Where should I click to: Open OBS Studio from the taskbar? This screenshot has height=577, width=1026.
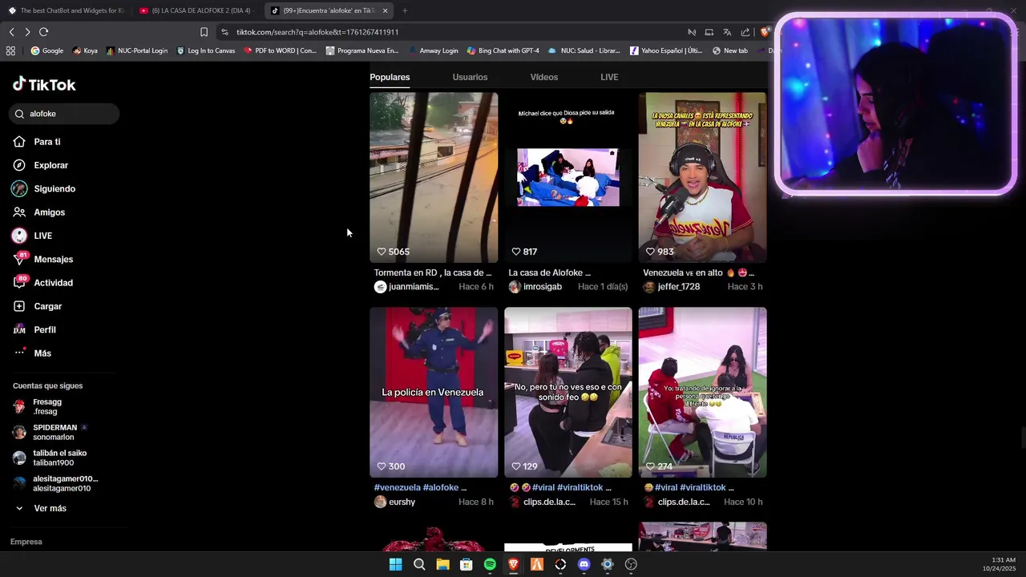[x=631, y=564]
